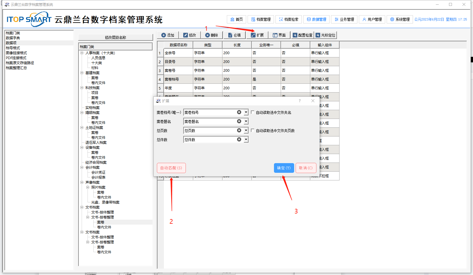The height and width of the screenshot is (275, 473).
Task: Enable 自动读取选中文件夹名 checkbox
Action: 253,112
